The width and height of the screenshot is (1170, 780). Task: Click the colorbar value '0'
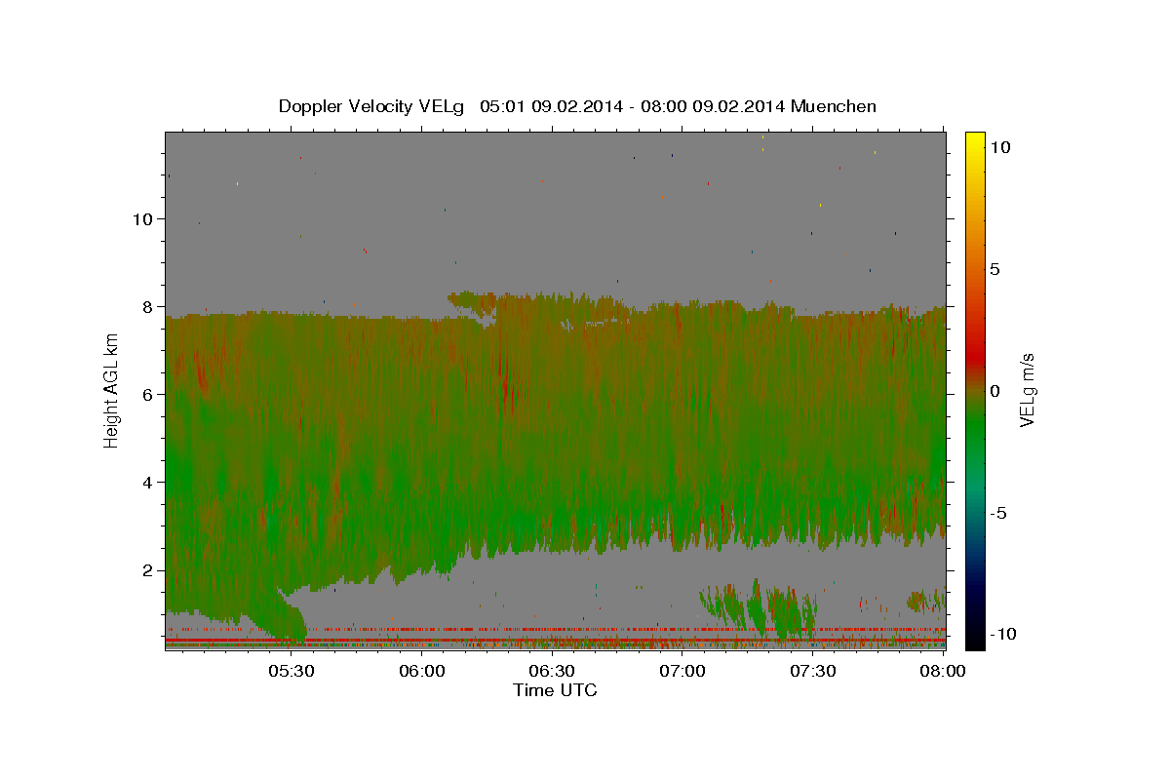pyautogui.click(x=994, y=390)
